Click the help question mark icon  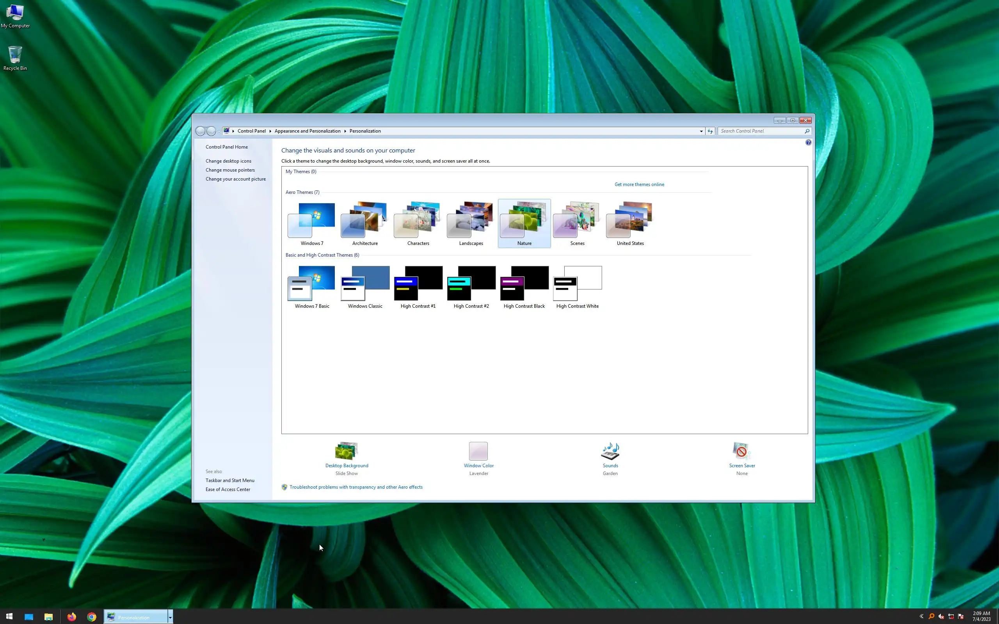[x=808, y=142]
